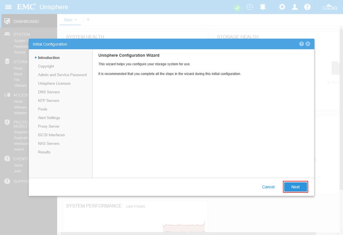Open the user profile icon
The height and width of the screenshot is (235, 343).
[x=295, y=7]
